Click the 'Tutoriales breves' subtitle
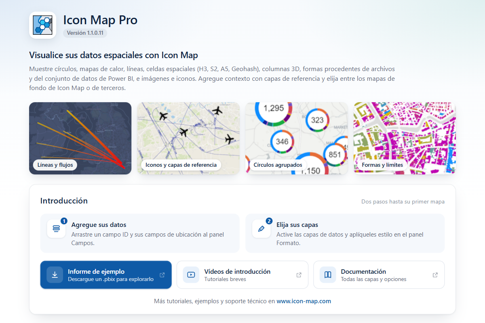This screenshot has width=485, height=323. click(x=225, y=279)
